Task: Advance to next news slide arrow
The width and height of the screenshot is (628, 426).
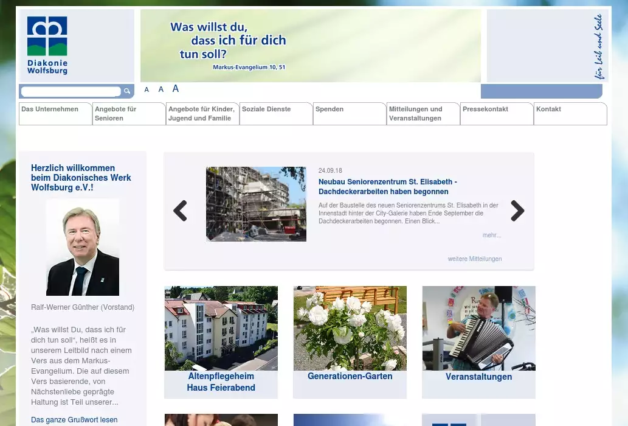Action: pyautogui.click(x=517, y=211)
